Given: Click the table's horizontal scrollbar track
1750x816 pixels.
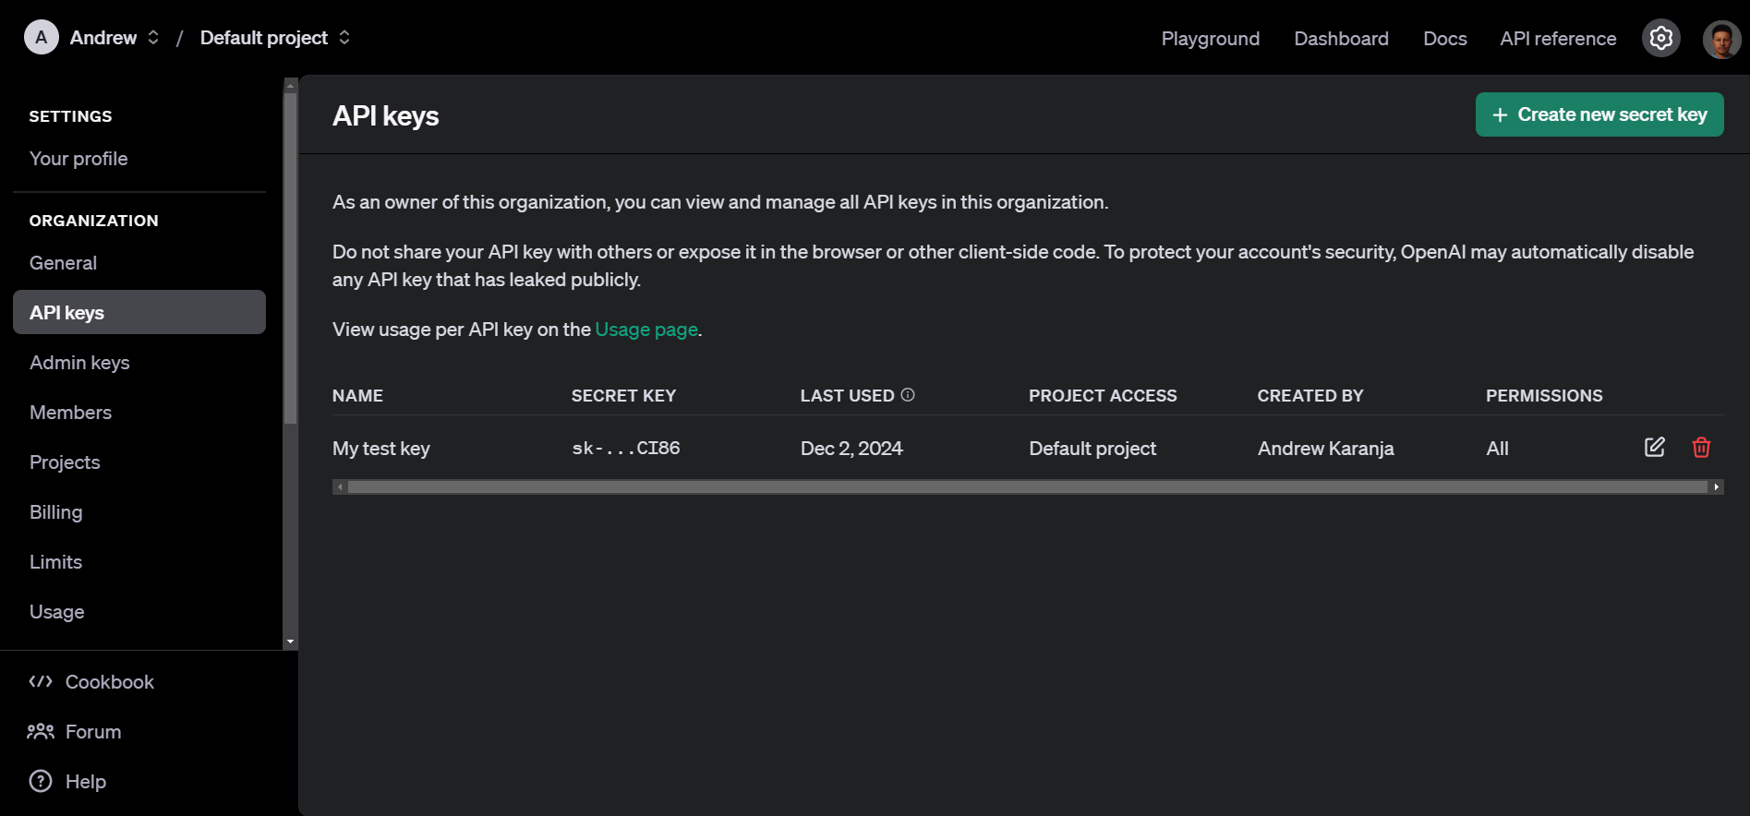Looking at the screenshot, I should tap(1027, 486).
